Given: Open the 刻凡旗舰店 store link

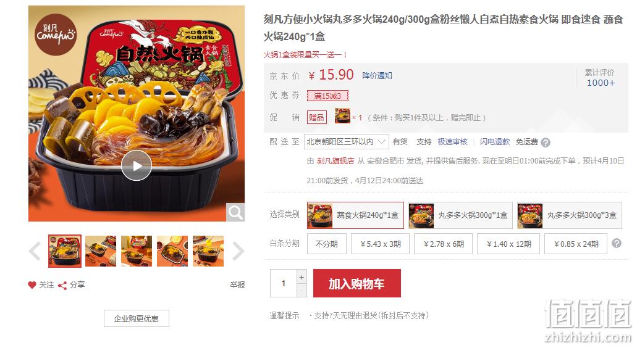Looking at the screenshot, I should coord(335,161).
